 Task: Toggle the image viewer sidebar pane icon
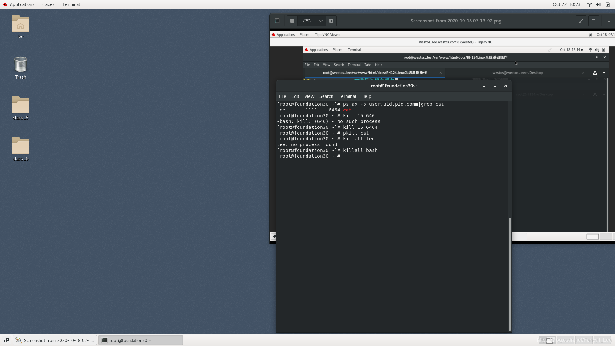(277, 21)
